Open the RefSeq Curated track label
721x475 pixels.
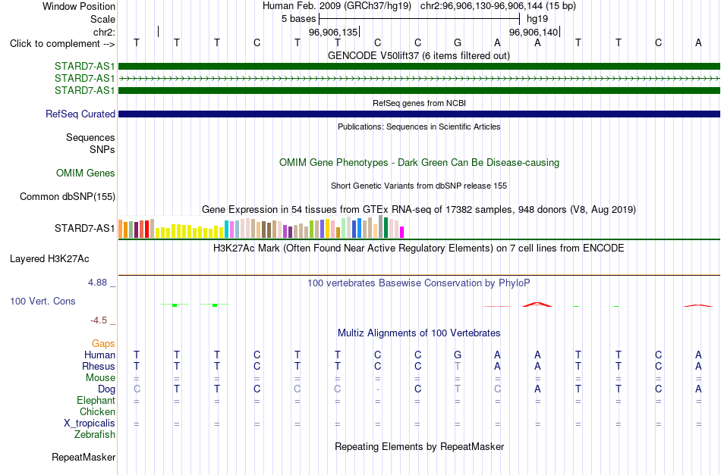coord(80,114)
